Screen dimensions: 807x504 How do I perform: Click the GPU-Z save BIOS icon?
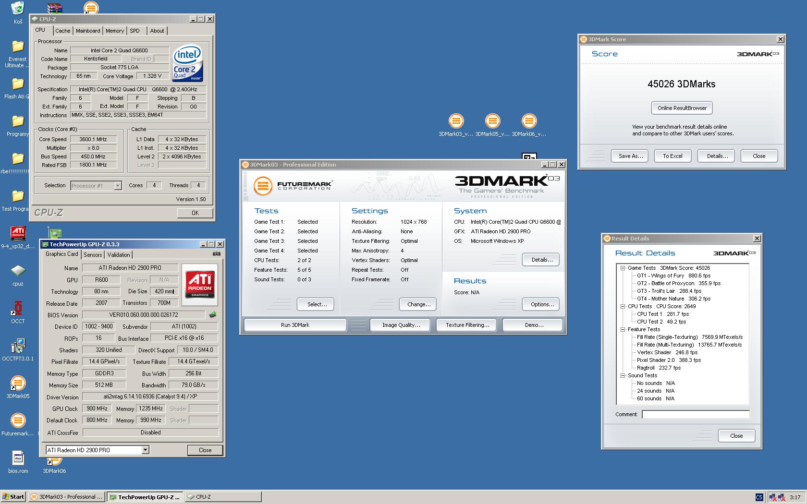click(x=213, y=315)
